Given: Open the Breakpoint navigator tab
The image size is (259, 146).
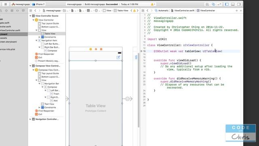Looking at the screenshot, I should click(x=17, y=11).
